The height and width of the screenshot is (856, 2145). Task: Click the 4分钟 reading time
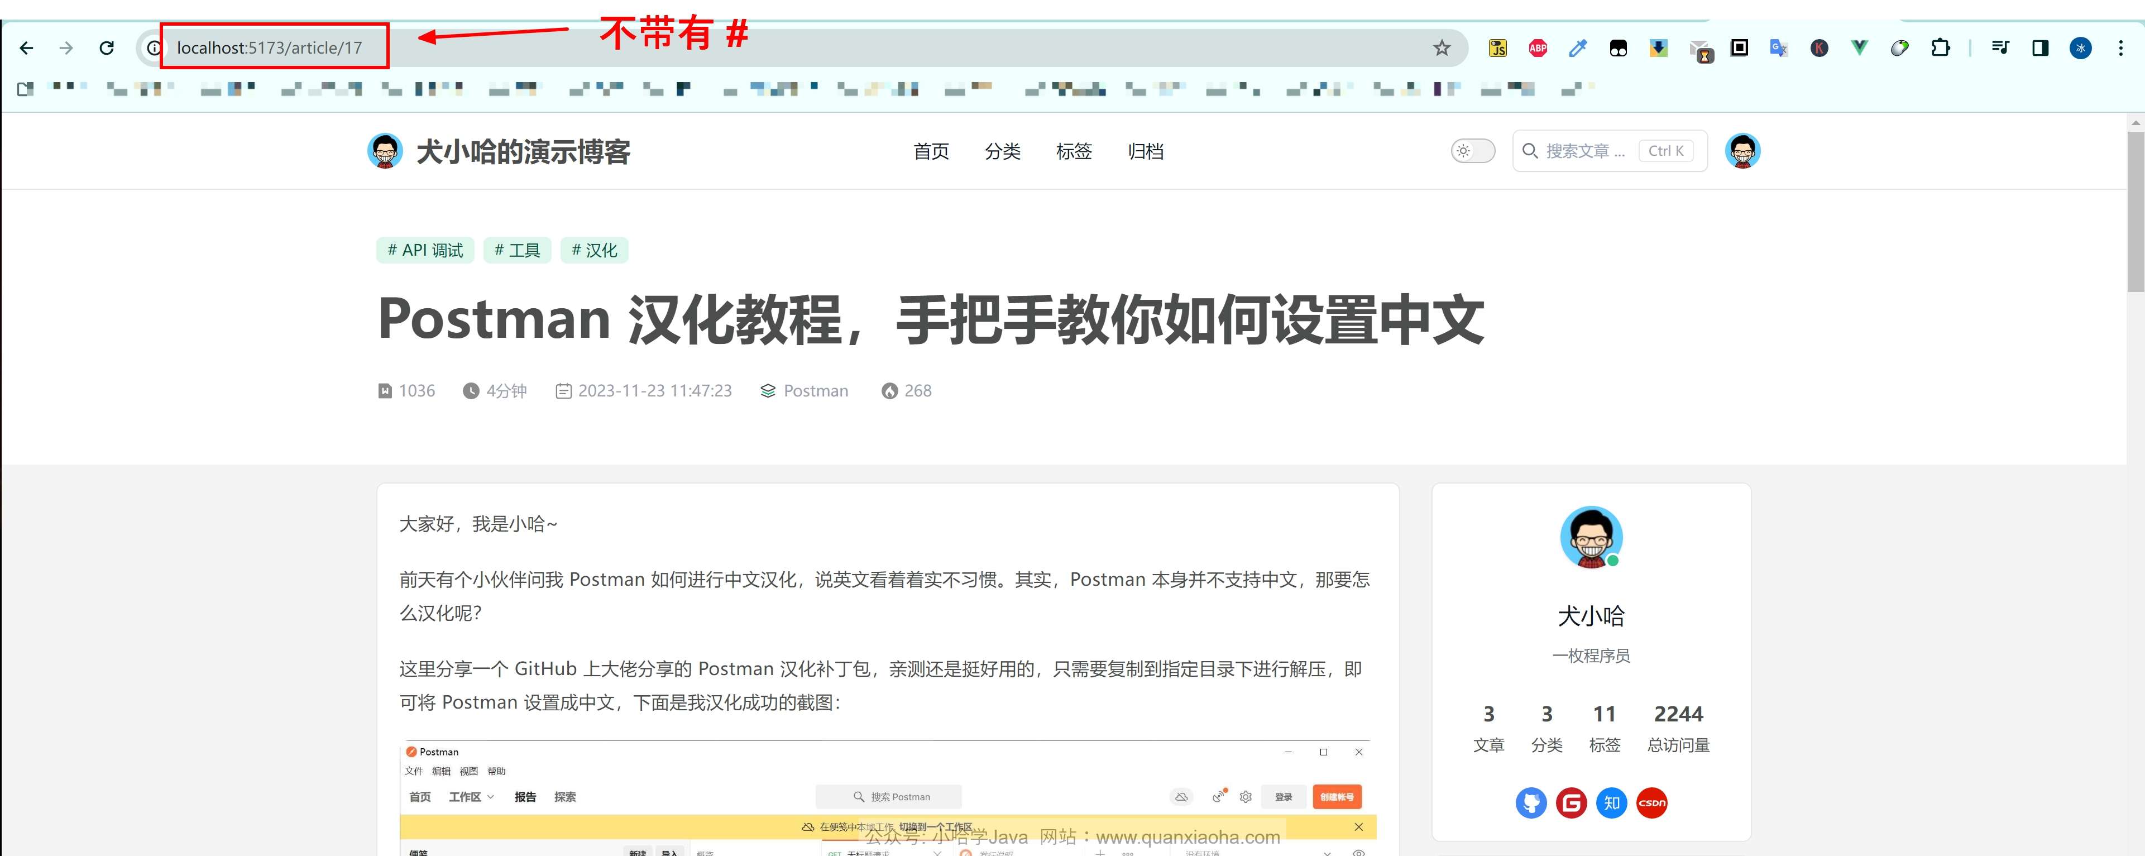[506, 390]
